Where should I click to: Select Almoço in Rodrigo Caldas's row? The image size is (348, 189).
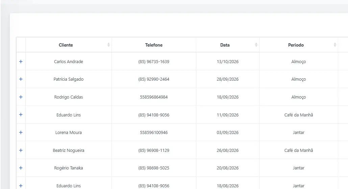point(299,97)
